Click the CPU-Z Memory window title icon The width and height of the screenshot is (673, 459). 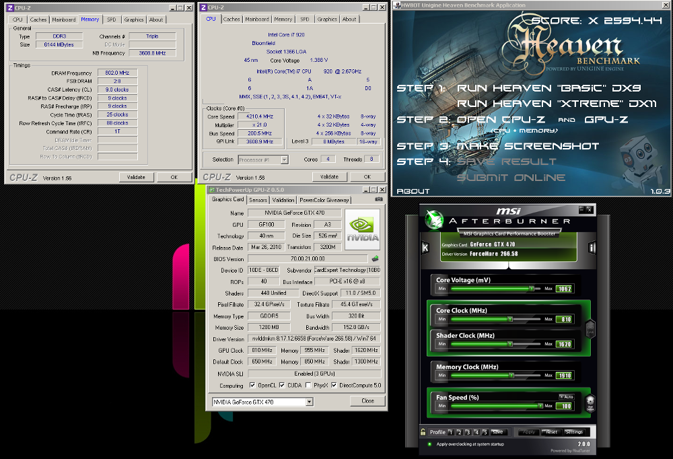[10, 7]
